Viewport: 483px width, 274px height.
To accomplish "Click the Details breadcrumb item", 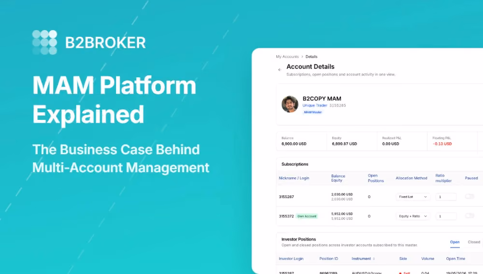I will (x=311, y=57).
